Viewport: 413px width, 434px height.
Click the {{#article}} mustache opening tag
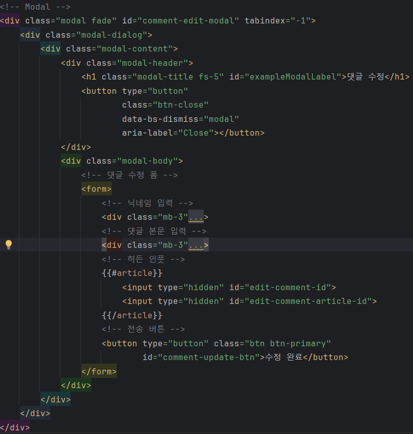[132, 273]
